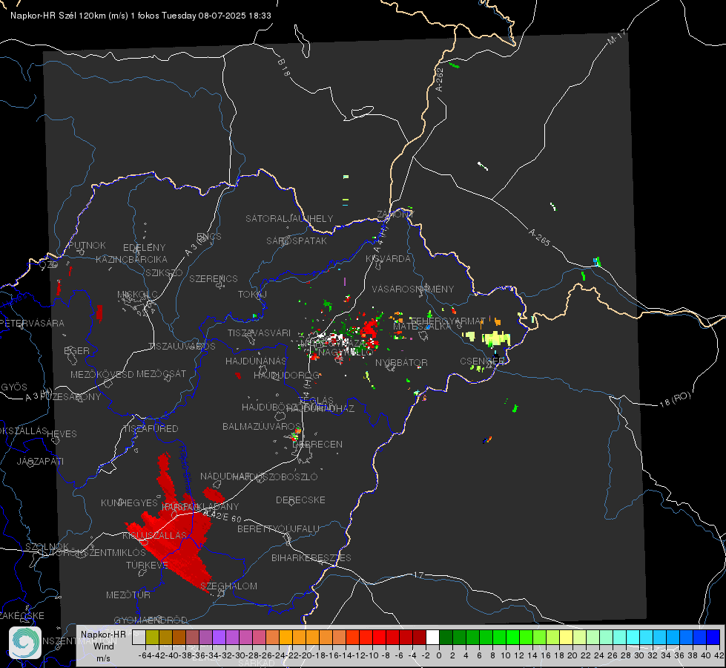The height and width of the screenshot is (668, 726).
Task: Click the yellow-green echo patch above Csenger
Action: (496, 338)
